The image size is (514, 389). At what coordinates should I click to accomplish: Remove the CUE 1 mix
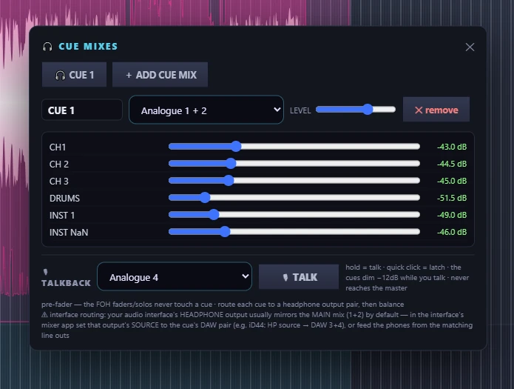tap(436, 110)
